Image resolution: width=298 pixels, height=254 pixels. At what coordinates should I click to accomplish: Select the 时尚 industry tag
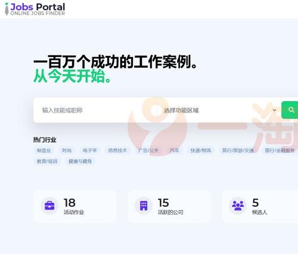coord(67,150)
